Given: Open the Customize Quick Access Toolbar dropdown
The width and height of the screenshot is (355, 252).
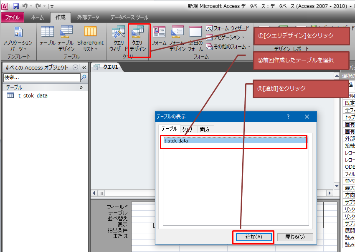Looking at the screenshot, I should click(x=52, y=7).
